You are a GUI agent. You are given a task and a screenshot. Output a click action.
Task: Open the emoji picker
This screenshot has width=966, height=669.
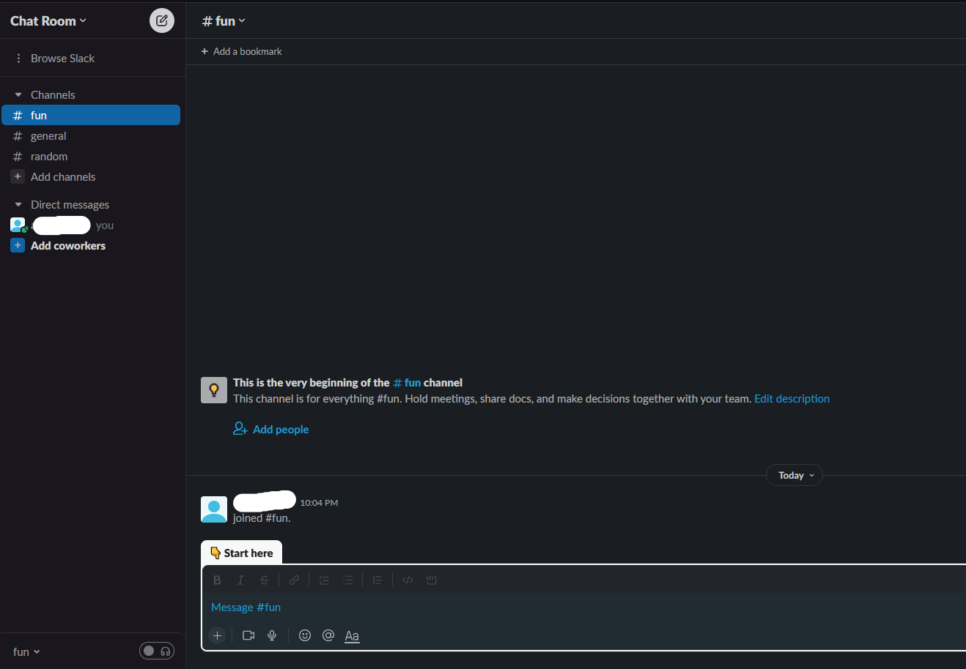click(x=305, y=635)
